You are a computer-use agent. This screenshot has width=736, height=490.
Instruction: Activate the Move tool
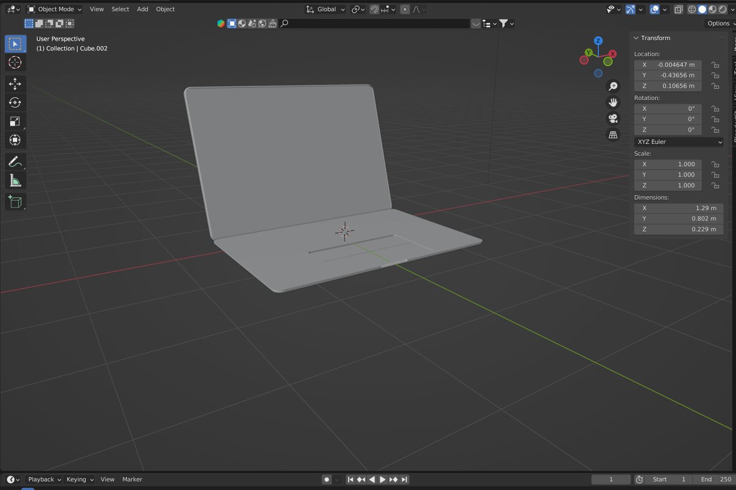coord(15,84)
